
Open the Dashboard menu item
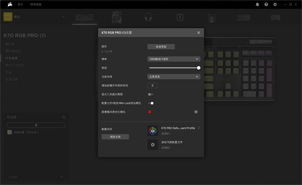pyautogui.click(x=36, y=5)
